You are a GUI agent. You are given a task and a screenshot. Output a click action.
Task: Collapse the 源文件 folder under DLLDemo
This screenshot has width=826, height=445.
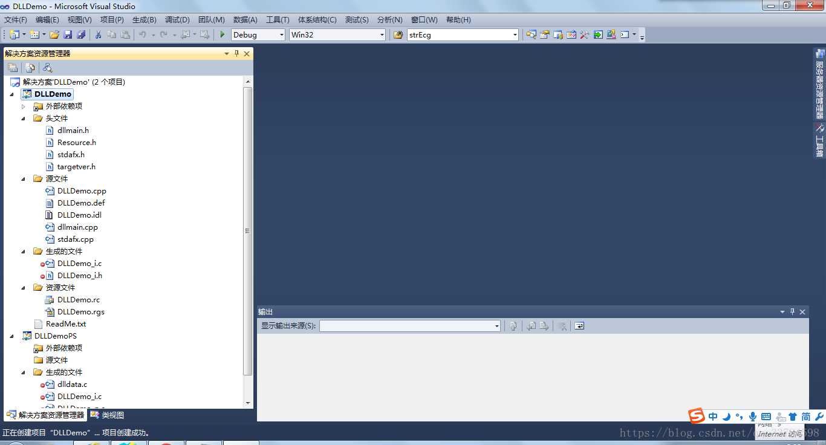[x=24, y=179]
